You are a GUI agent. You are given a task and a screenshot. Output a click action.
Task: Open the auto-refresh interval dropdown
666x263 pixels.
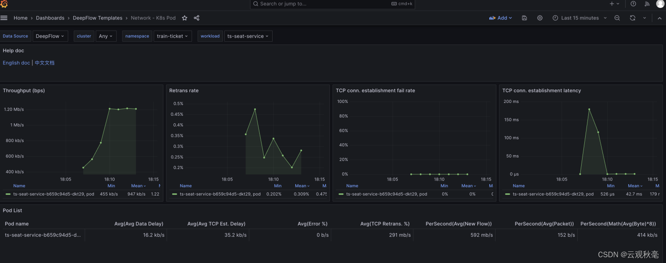[x=645, y=18]
